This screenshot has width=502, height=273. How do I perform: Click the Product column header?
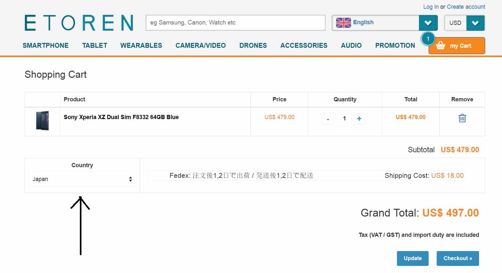pyautogui.click(x=74, y=99)
